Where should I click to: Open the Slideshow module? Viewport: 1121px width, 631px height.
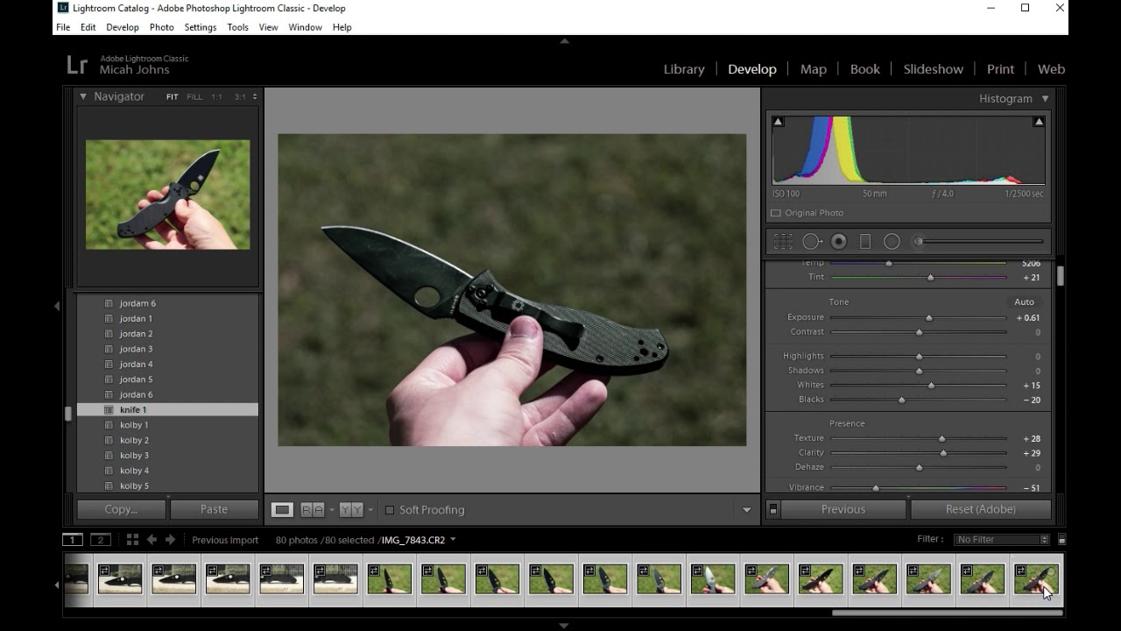pos(934,69)
